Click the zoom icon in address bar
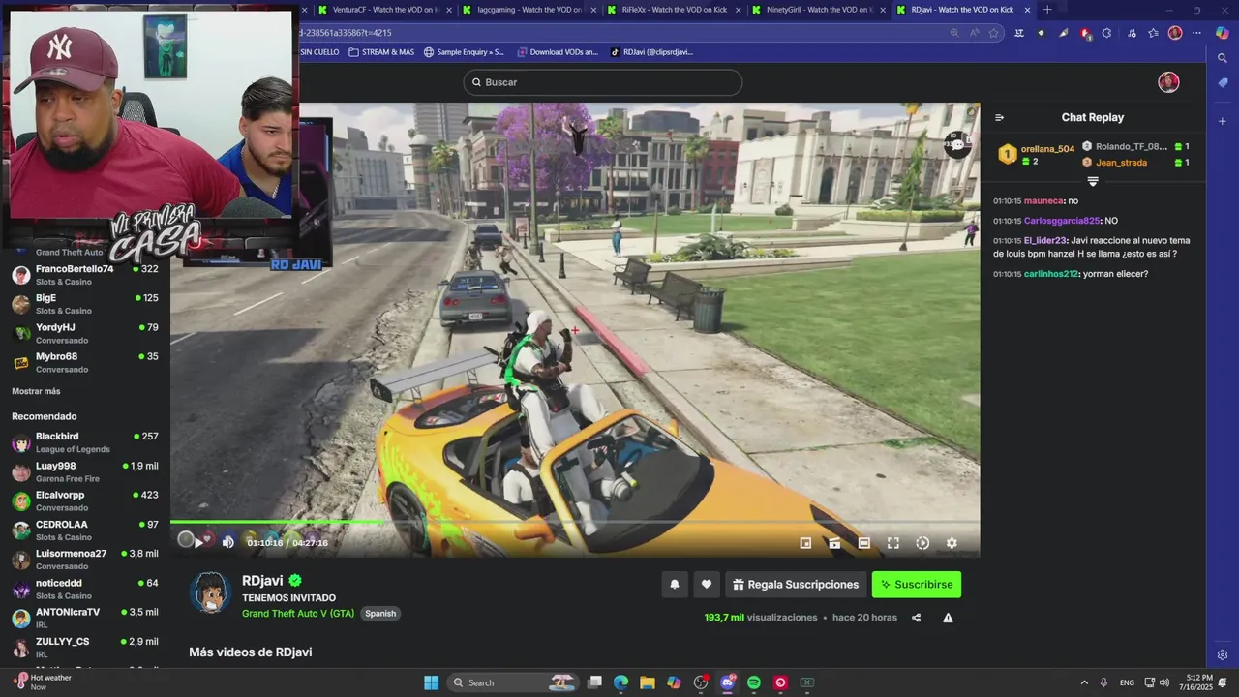 click(x=954, y=33)
